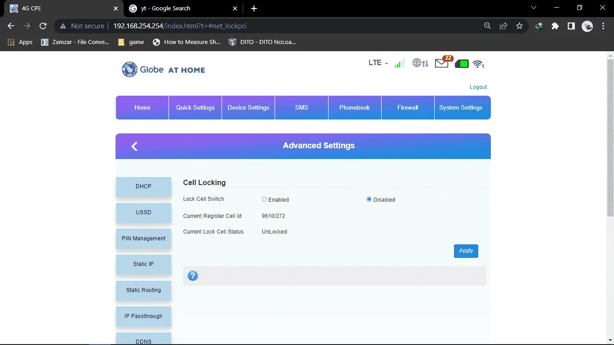Open the game bookmarks folder
614x345 pixels.
click(x=131, y=42)
